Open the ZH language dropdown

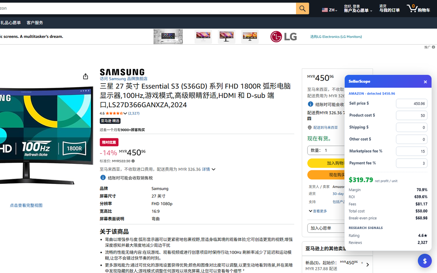(329, 10)
